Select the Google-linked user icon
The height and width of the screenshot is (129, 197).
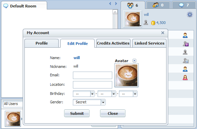185,61
